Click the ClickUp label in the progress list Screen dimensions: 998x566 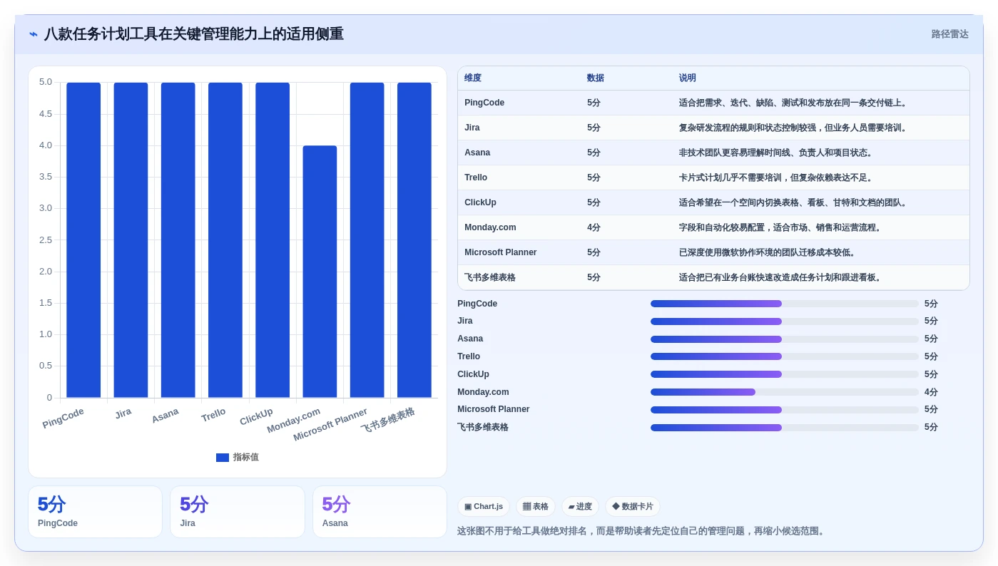click(x=473, y=374)
